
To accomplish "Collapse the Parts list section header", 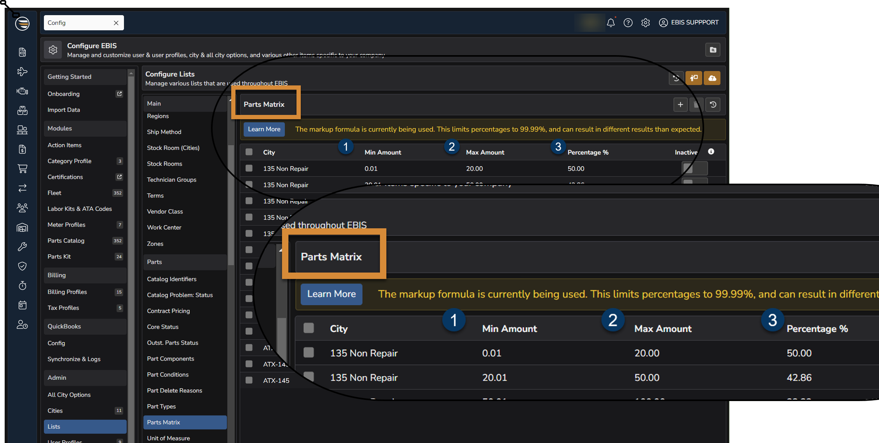I will coord(185,262).
